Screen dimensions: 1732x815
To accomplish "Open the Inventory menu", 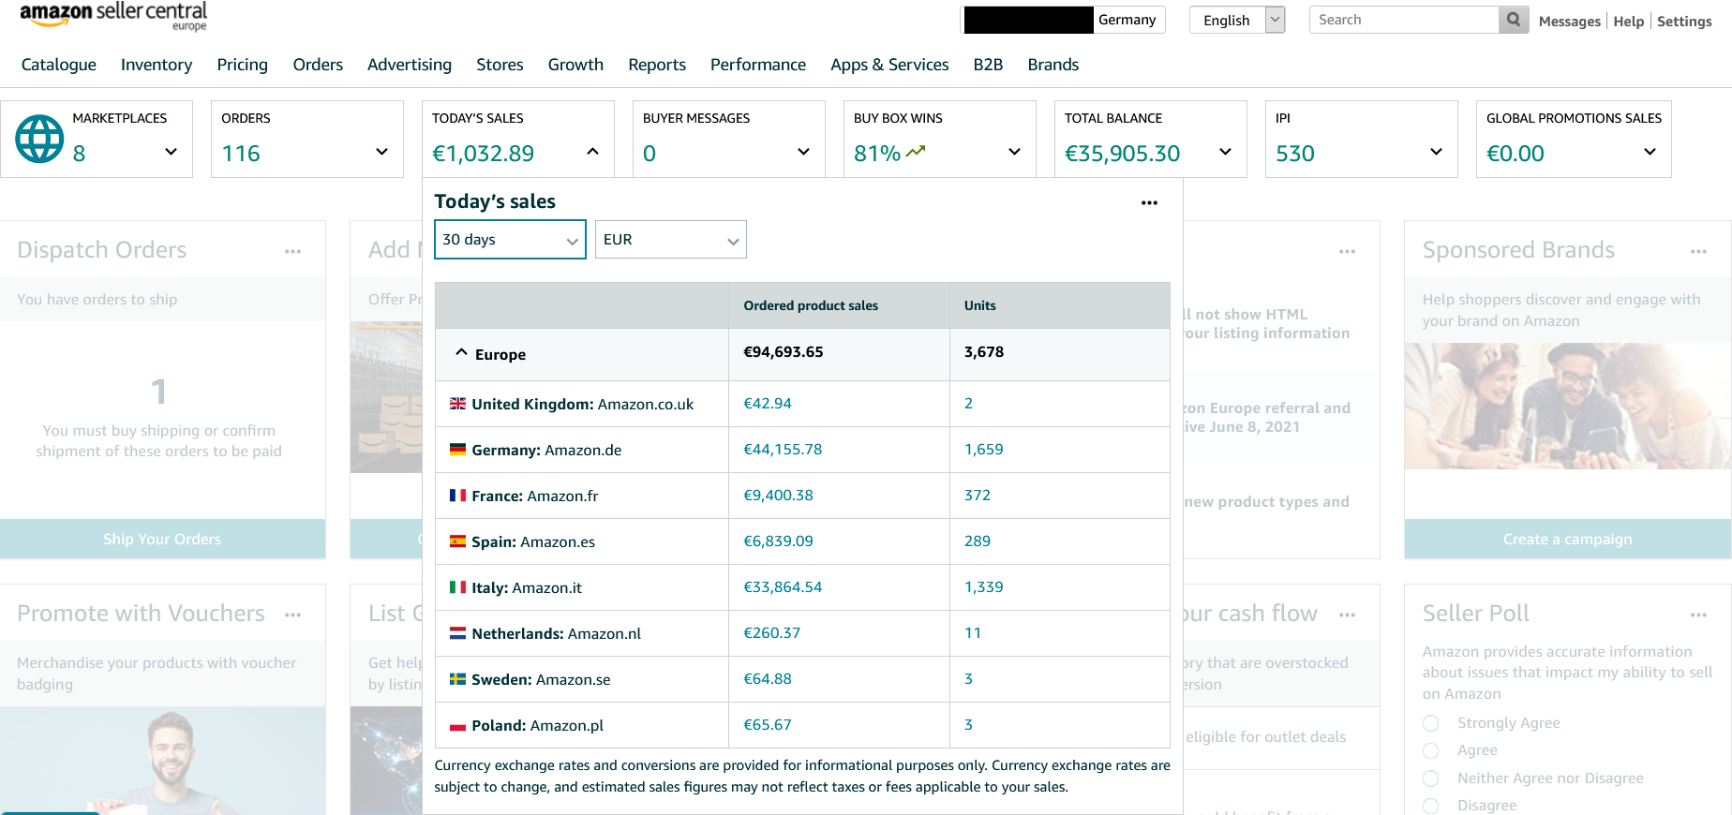I will [157, 65].
